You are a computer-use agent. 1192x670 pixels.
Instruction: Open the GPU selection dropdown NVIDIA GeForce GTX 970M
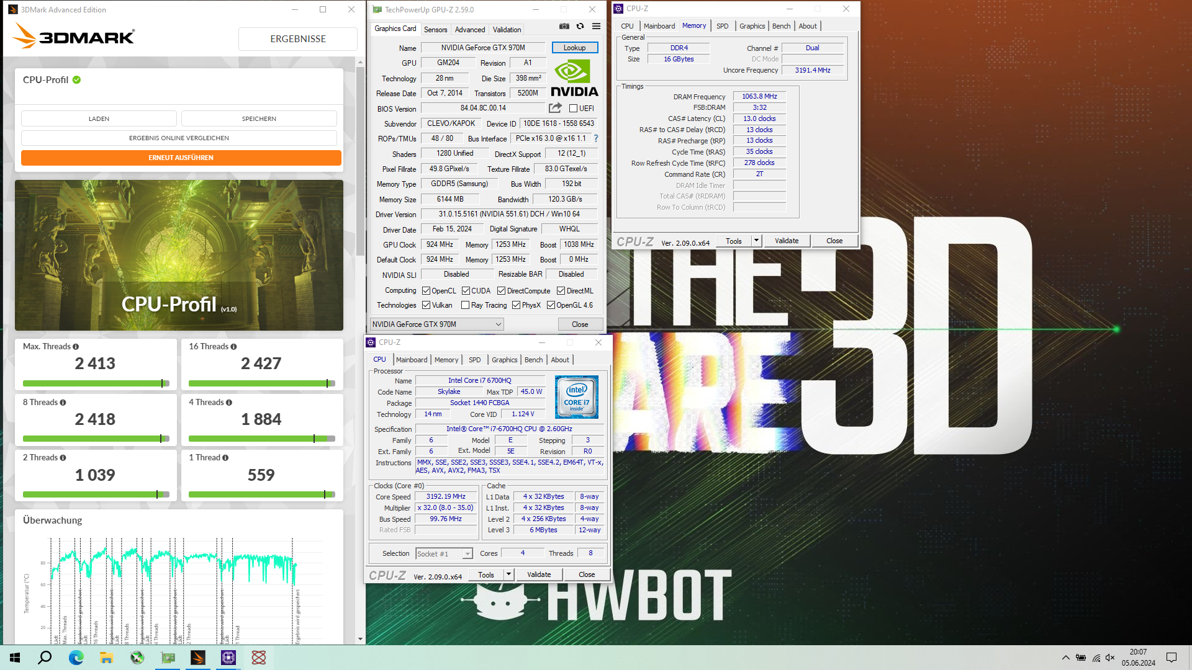click(x=436, y=324)
